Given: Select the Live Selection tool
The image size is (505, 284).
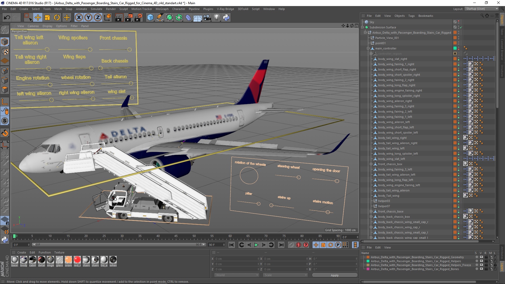Looking at the screenshot, I should pyautogui.click(x=28, y=18).
